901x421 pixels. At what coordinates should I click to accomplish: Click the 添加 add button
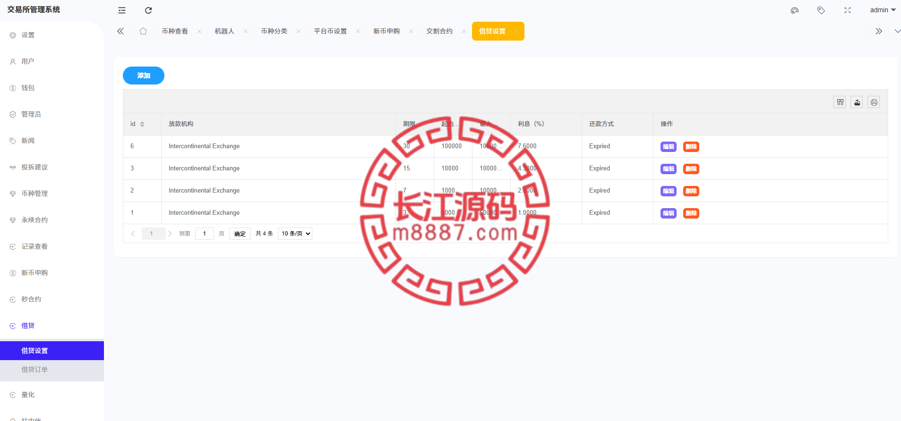coord(144,76)
